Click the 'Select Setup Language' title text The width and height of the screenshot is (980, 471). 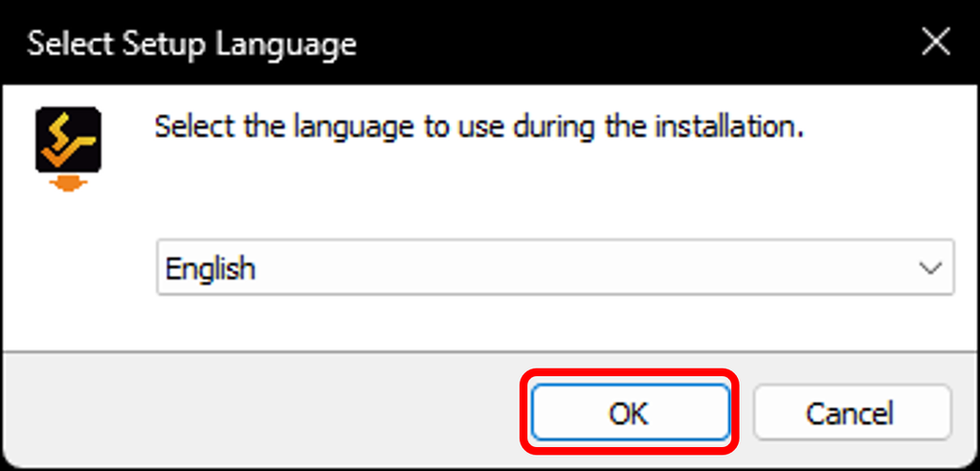(x=191, y=44)
